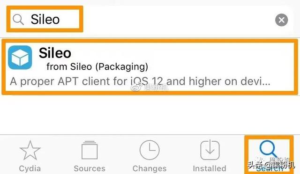Show the Installed tab label
The image size is (300, 174).
[x=210, y=168]
